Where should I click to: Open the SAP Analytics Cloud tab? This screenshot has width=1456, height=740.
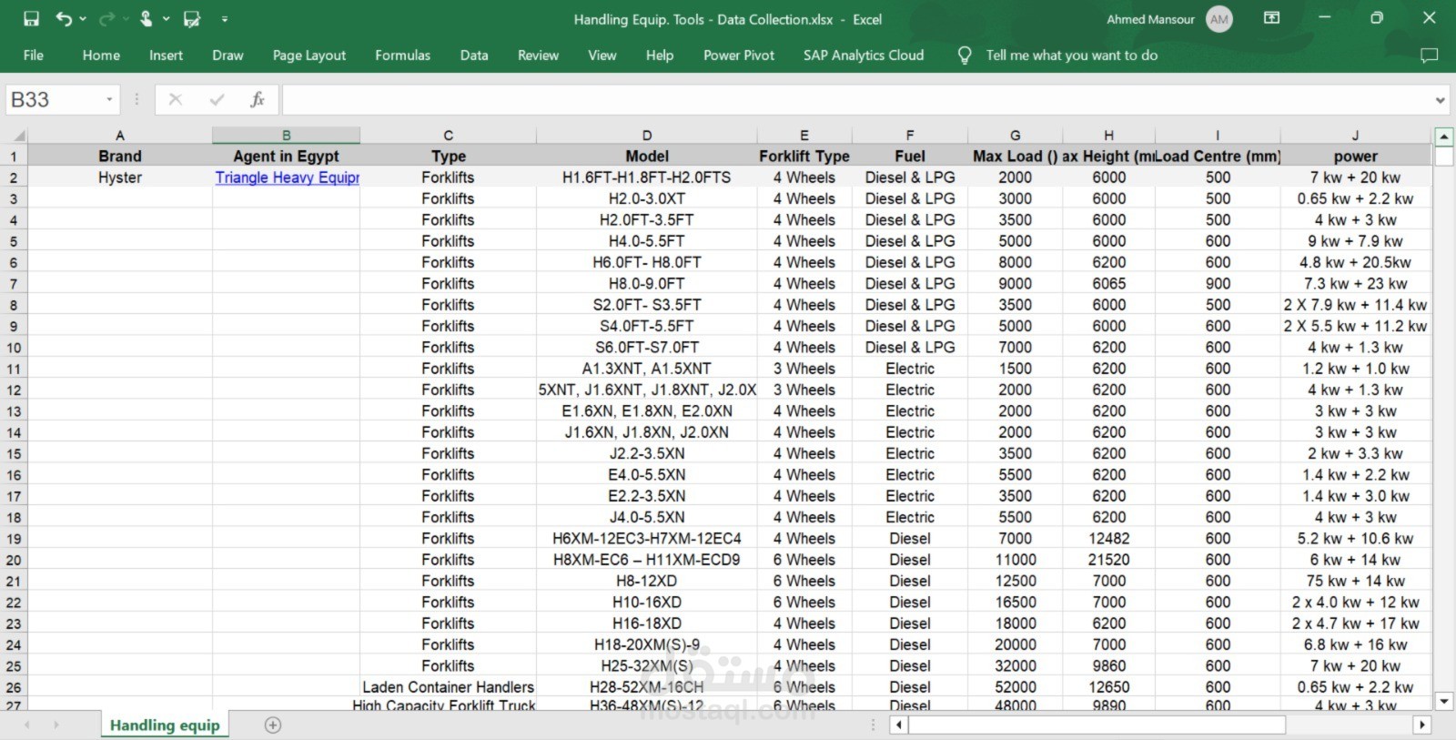(864, 56)
